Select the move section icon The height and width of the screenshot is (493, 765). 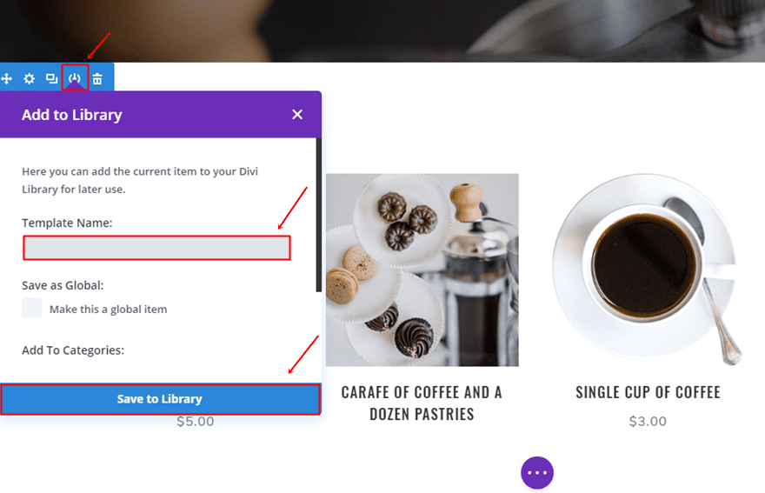click(x=6, y=78)
